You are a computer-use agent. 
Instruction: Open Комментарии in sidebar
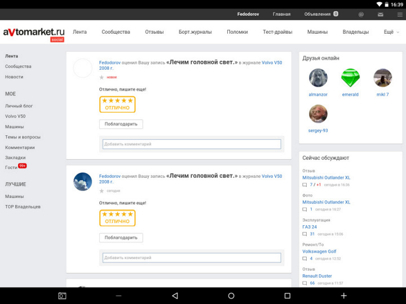pyautogui.click(x=20, y=147)
